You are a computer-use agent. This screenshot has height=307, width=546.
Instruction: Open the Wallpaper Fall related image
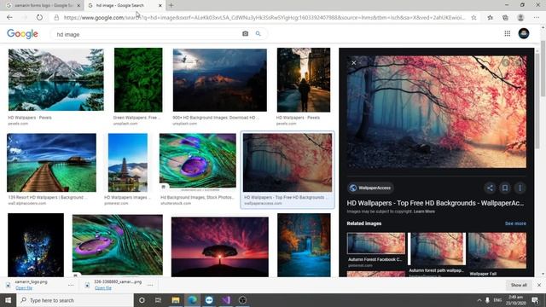click(497, 250)
